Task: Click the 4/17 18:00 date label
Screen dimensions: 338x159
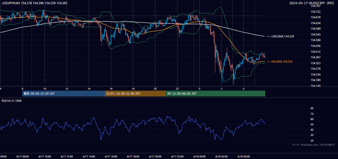Action: click(x=133, y=156)
